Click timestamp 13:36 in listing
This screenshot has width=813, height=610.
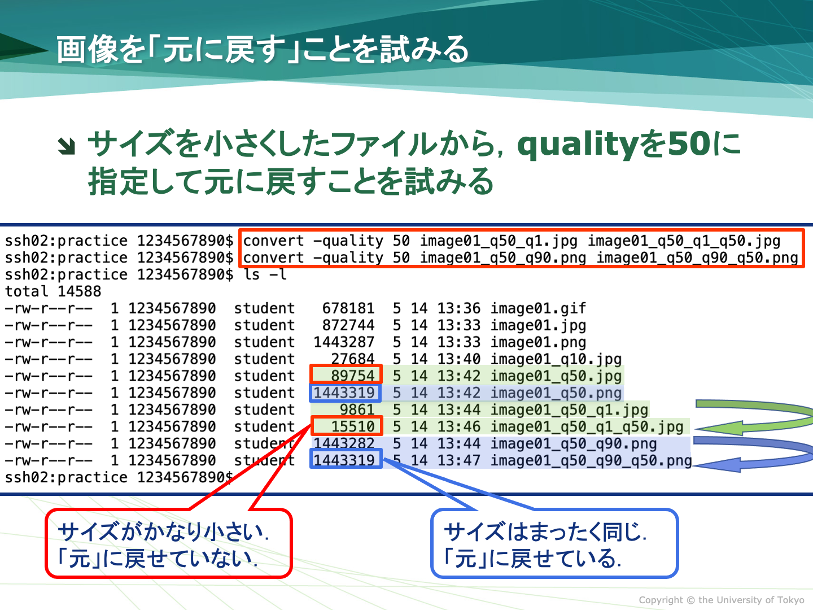coord(458,308)
